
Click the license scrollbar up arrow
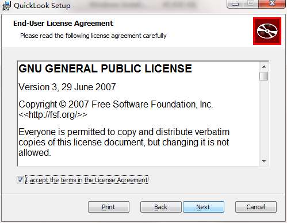(x=264, y=67)
